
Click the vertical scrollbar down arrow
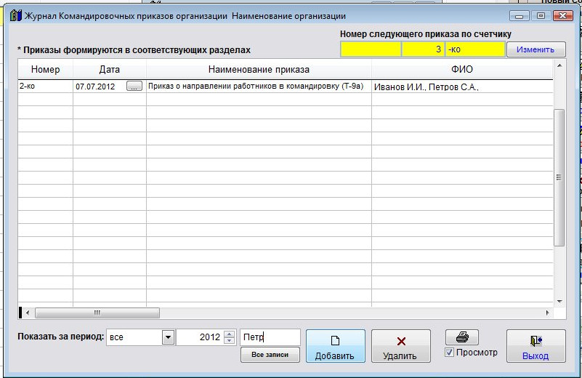(x=559, y=302)
